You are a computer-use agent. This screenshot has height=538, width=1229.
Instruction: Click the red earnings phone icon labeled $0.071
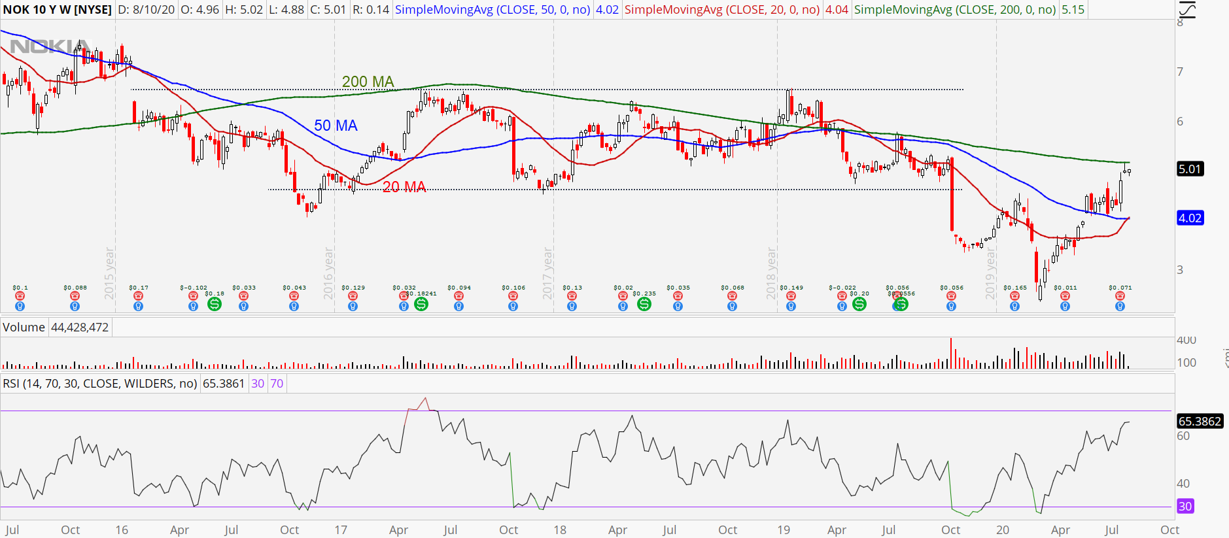coord(1120,296)
